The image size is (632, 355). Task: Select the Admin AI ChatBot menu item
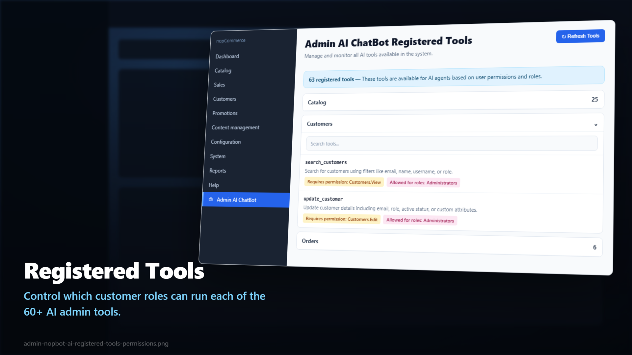pos(246,200)
